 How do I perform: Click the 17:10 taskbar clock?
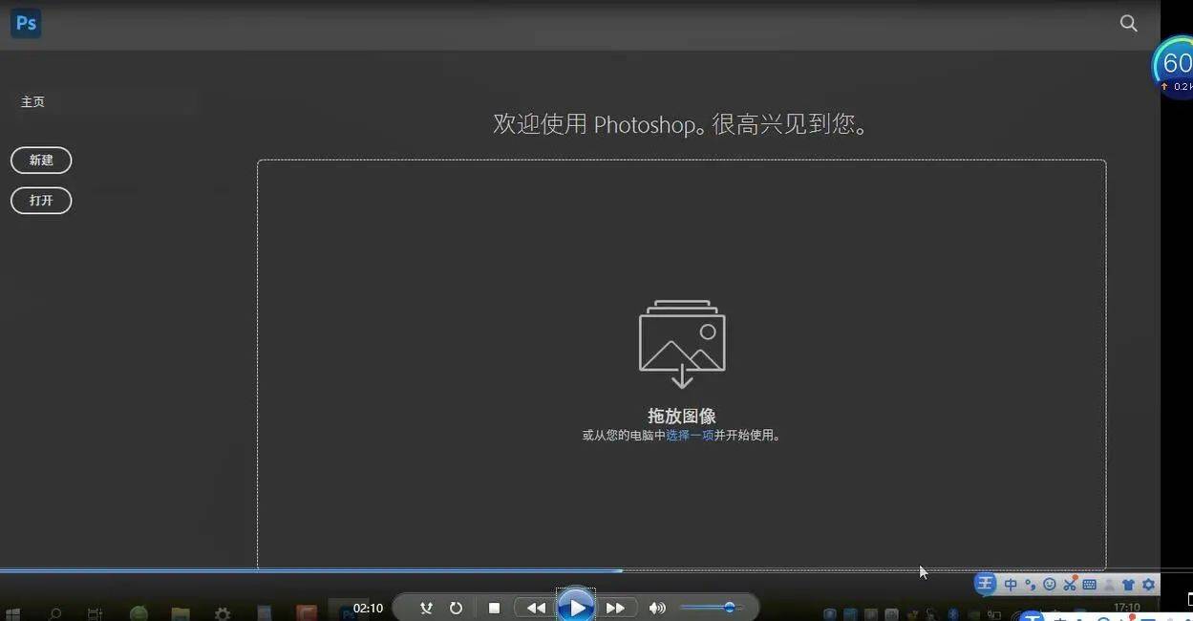coord(1127,608)
